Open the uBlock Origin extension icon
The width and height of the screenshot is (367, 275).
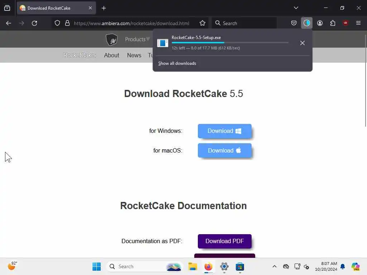(x=345, y=23)
